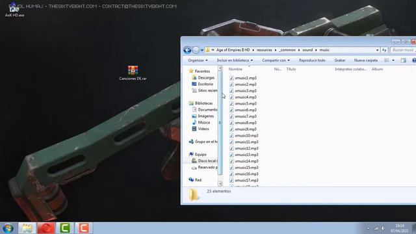The height and width of the screenshot is (234, 416).
Task: Open the address bar history dropdown
Action: click(377, 50)
